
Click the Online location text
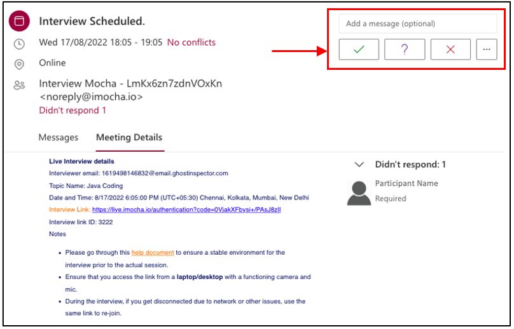click(x=52, y=63)
